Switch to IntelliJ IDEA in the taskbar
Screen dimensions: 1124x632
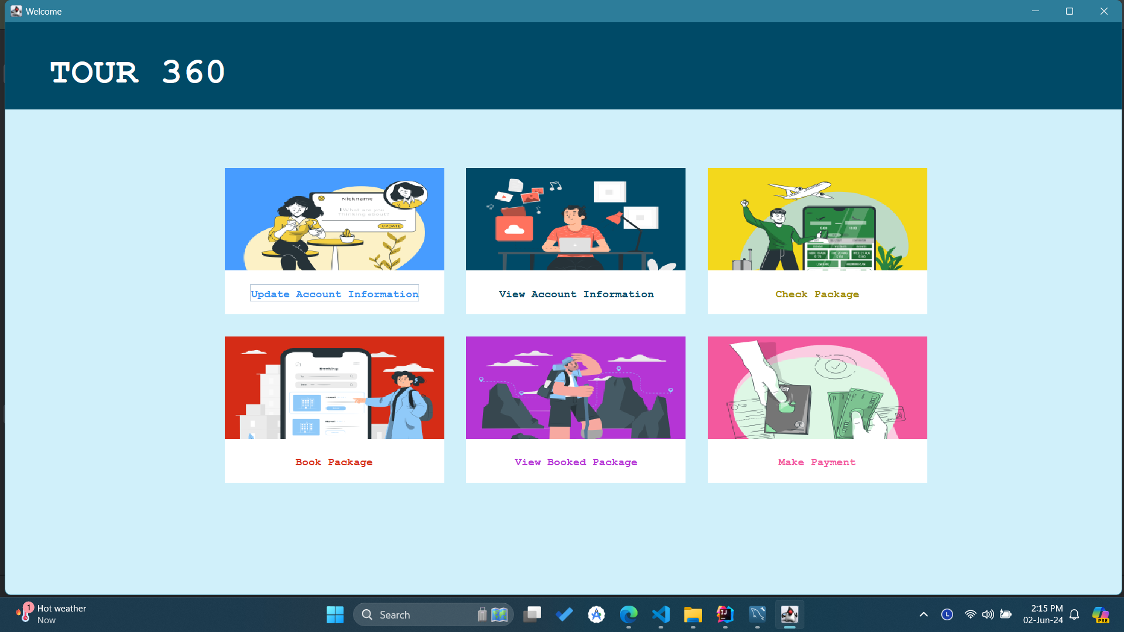click(725, 614)
